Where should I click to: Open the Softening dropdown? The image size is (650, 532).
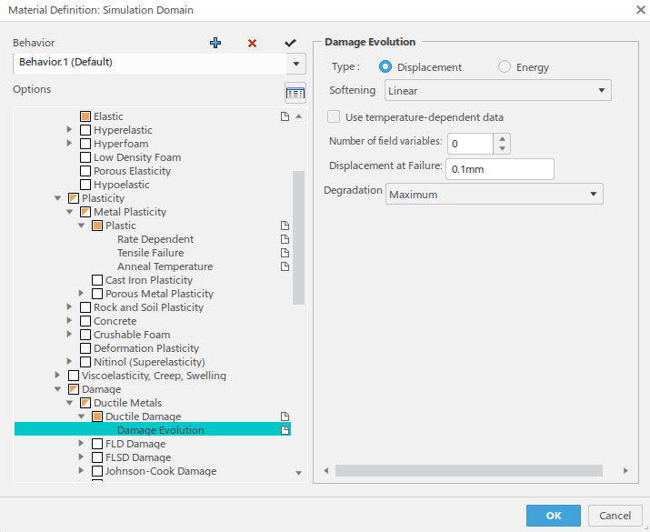(x=497, y=90)
